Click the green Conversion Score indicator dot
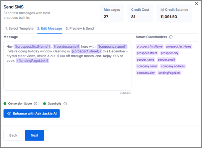 coord(5,104)
